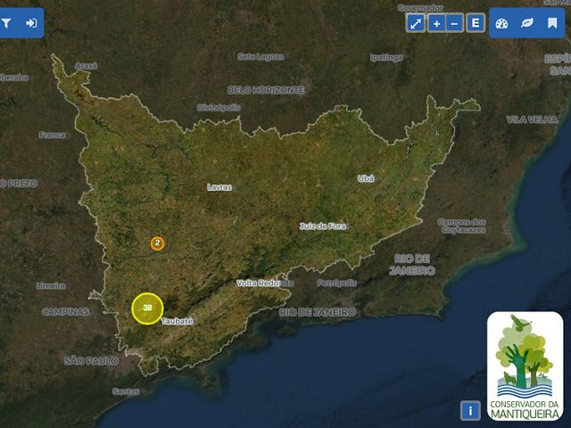Click the login arrow icon
The width and height of the screenshot is (571, 428).
click(31, 23)
